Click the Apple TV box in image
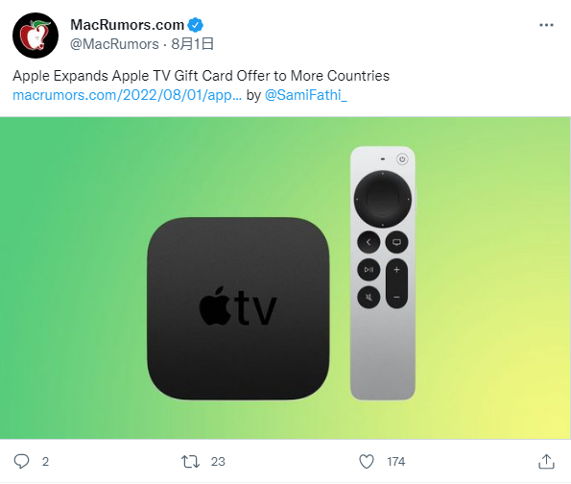Image resolution: width=571 pixels, height=484 pixels. pyautogui.click(x=238, y=308)
